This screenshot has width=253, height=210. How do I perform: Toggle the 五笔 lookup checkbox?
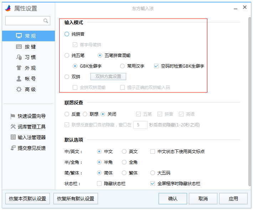pyautogui.click(x=139, y=114)
